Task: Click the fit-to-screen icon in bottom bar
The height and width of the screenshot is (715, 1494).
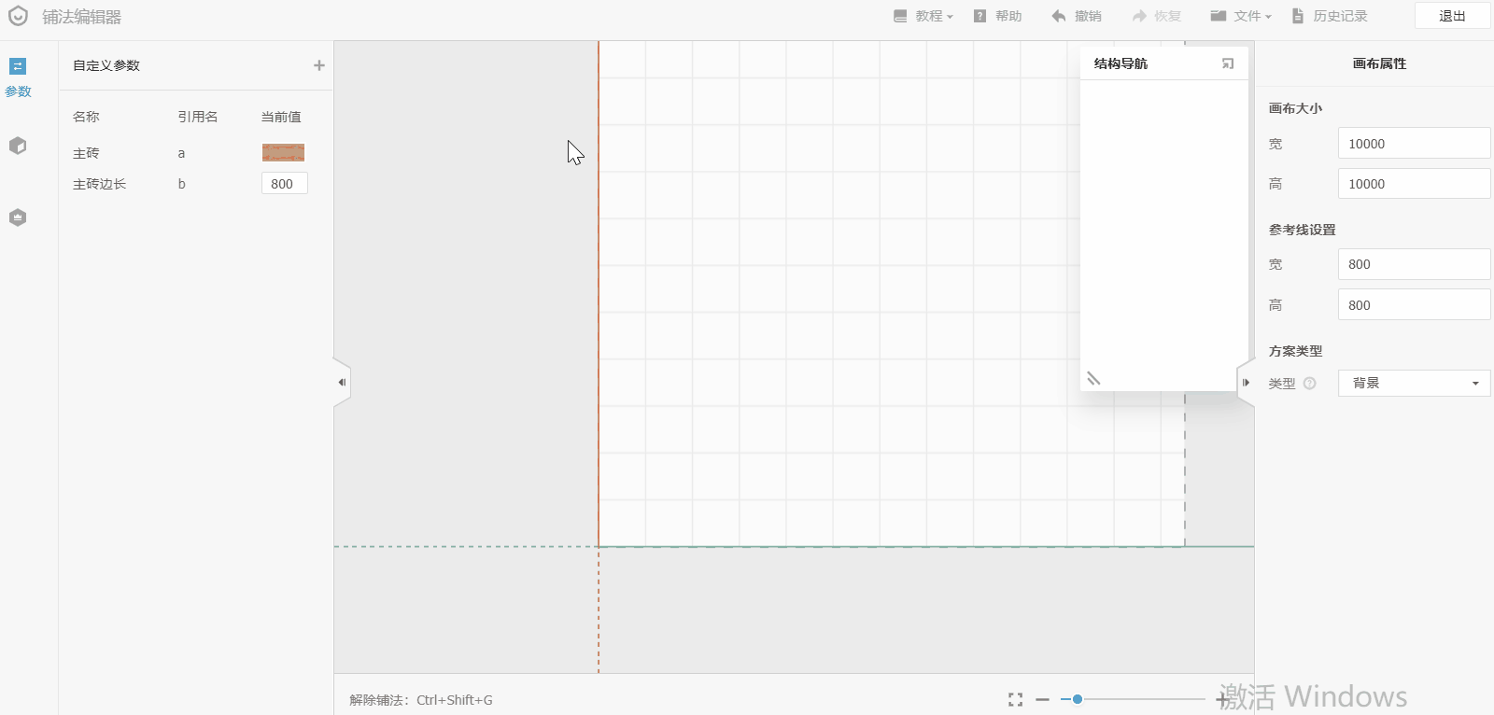Action: (1015, 699)
